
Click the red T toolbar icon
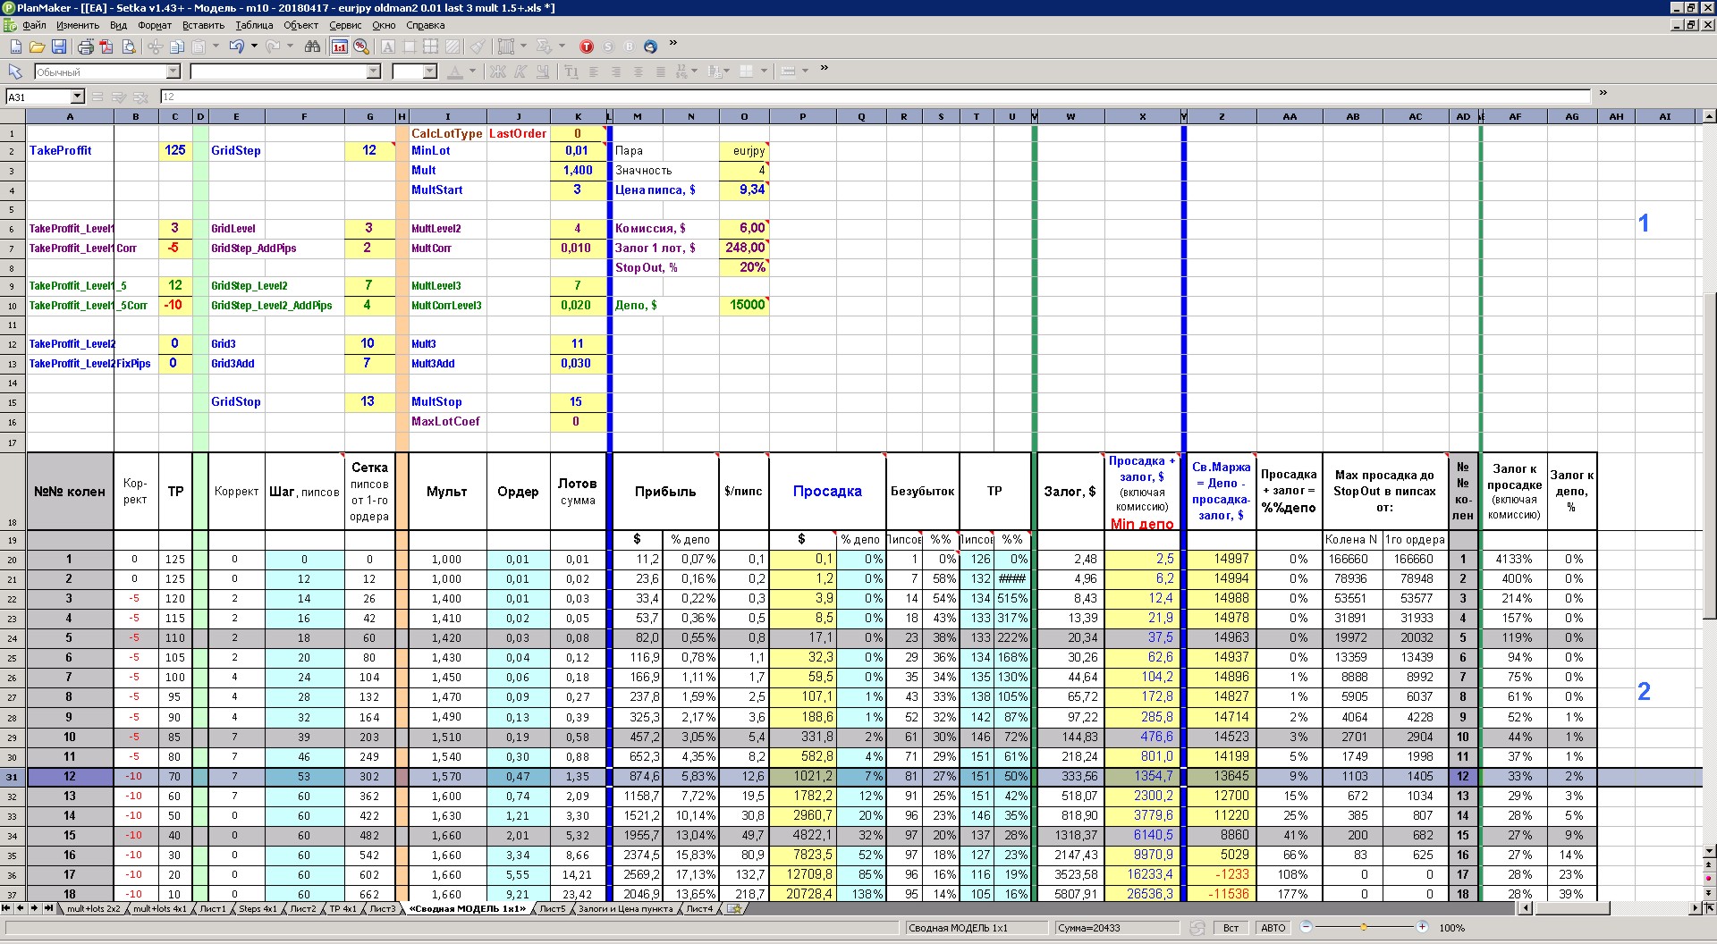587,46
